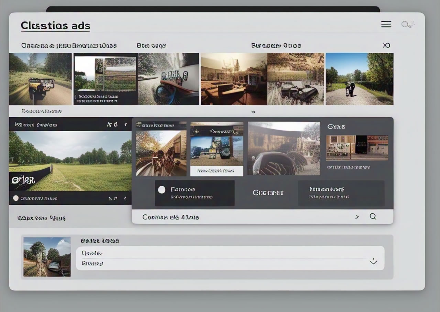Open the dropdown chevron in the white bottom field
The width and height of the screenshot is (440, 312).
pyautogui.click(x=373, y=262)
